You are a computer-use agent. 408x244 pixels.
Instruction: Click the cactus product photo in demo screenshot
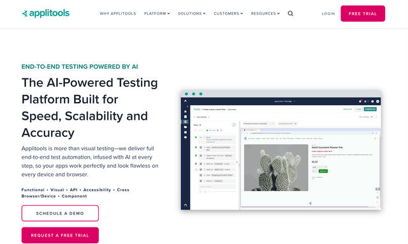[276, 168]
